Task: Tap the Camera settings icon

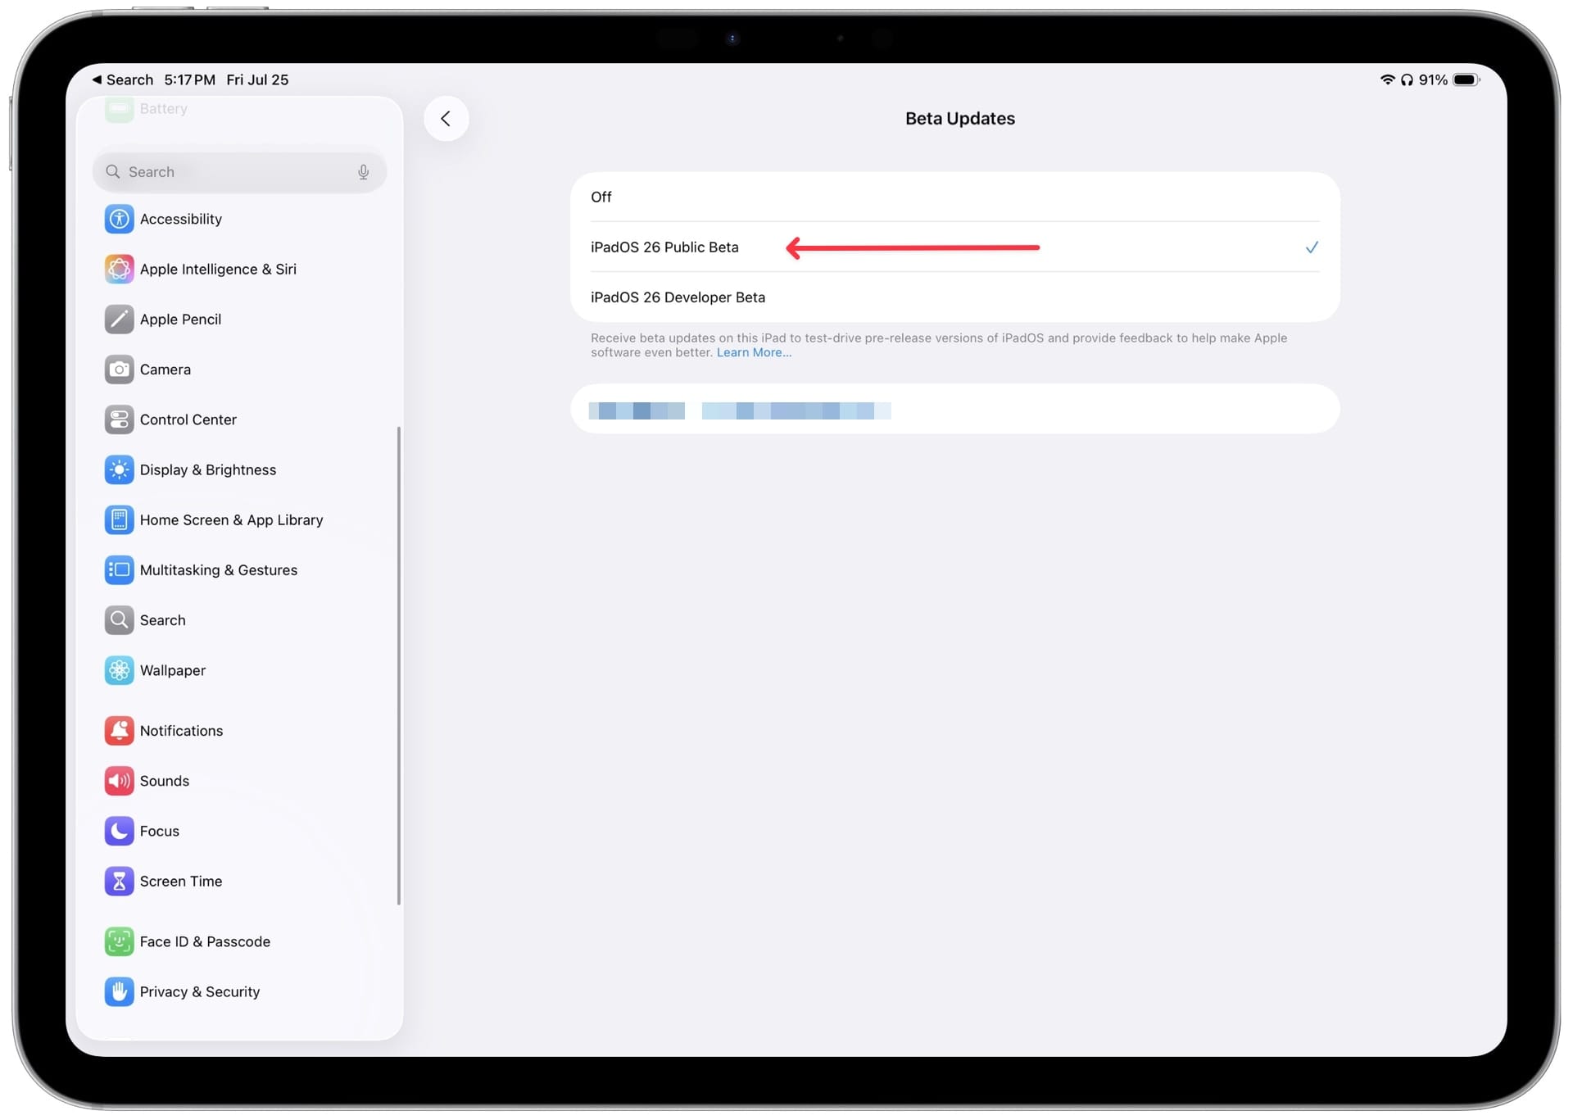Action: (119, 370)
